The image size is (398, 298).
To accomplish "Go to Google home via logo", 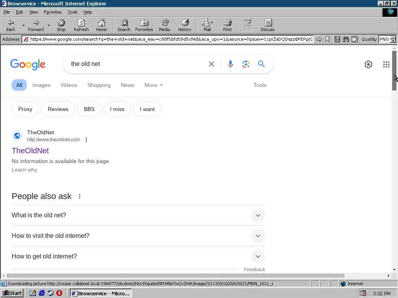I will (x=28, y=64).
